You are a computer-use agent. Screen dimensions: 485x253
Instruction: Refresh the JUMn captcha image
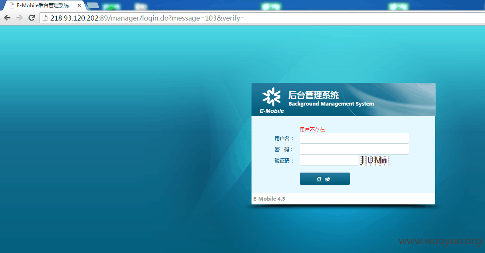point(375,160)
